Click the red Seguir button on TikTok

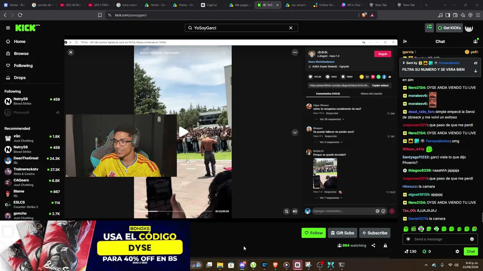click(x=383, y=54)
